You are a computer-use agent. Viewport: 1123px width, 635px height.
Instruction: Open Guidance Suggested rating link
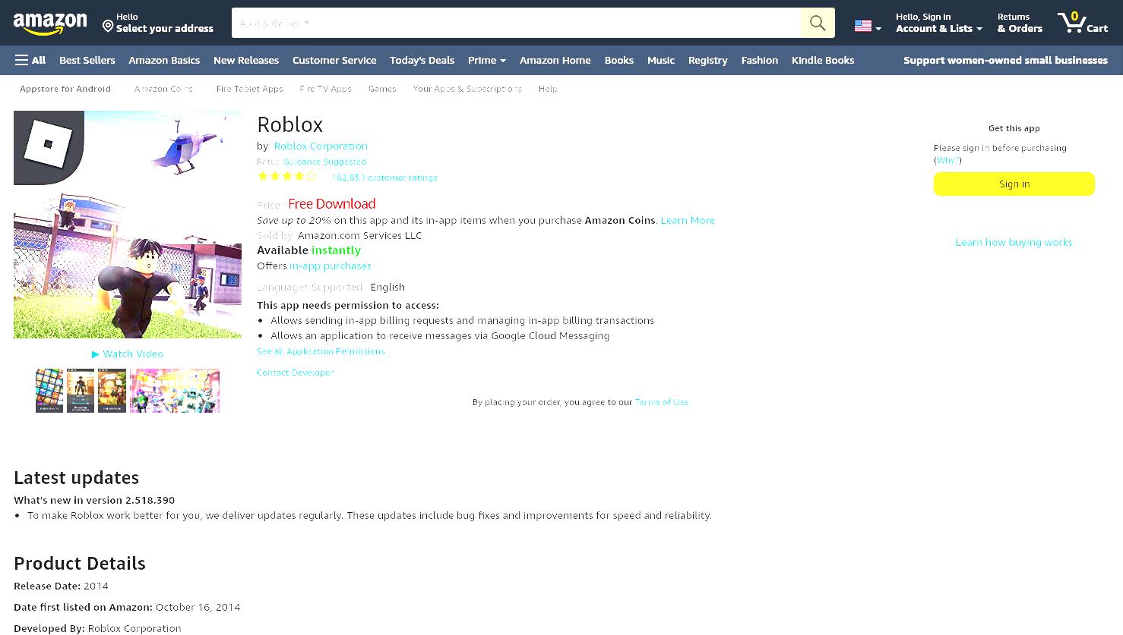pyautogui.click(x=324, y=162)
